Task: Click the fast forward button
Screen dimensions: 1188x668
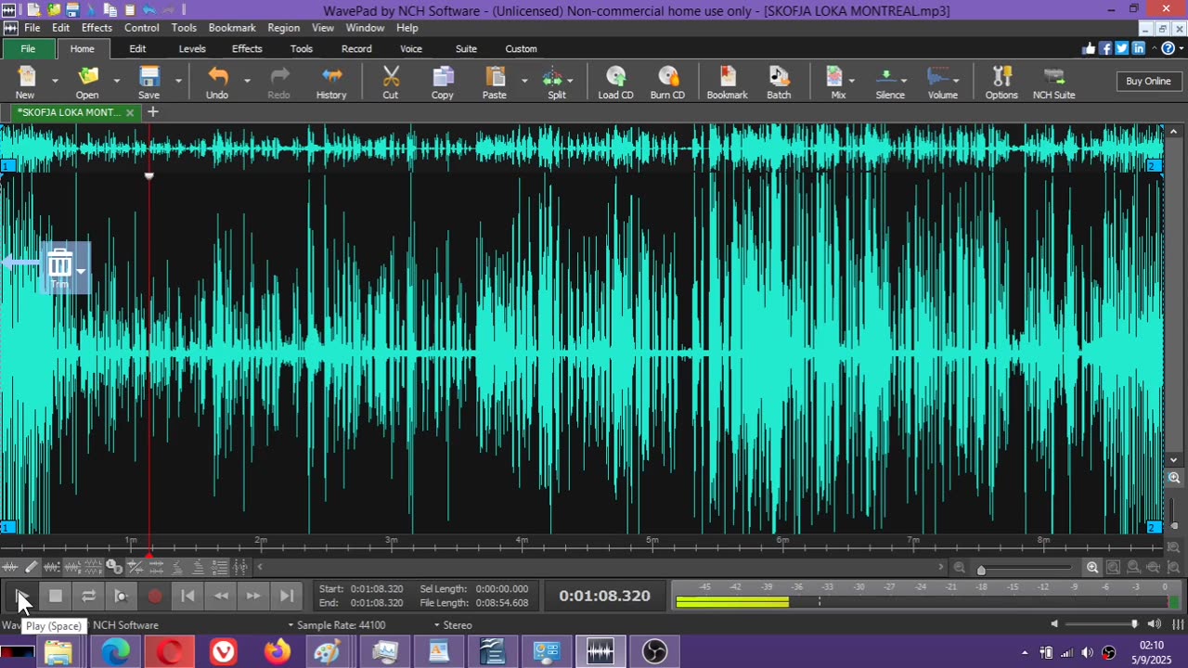Action: coord(253,596)
